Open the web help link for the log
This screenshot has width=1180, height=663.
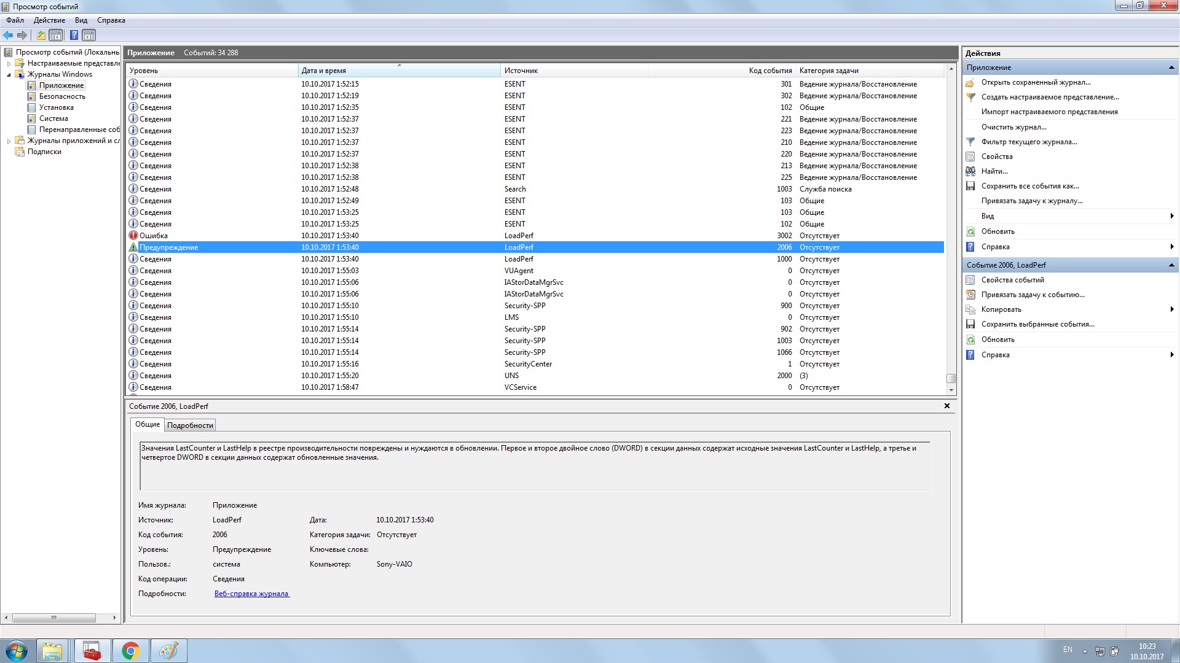point(251,594)
